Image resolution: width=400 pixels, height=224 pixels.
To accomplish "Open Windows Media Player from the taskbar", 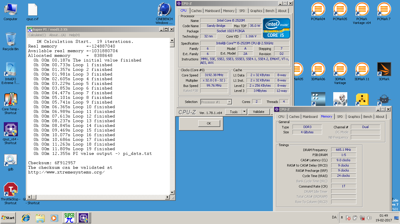I will pos(54,218).
